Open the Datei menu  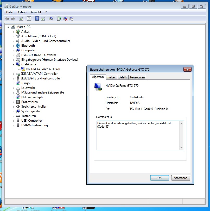10,12
